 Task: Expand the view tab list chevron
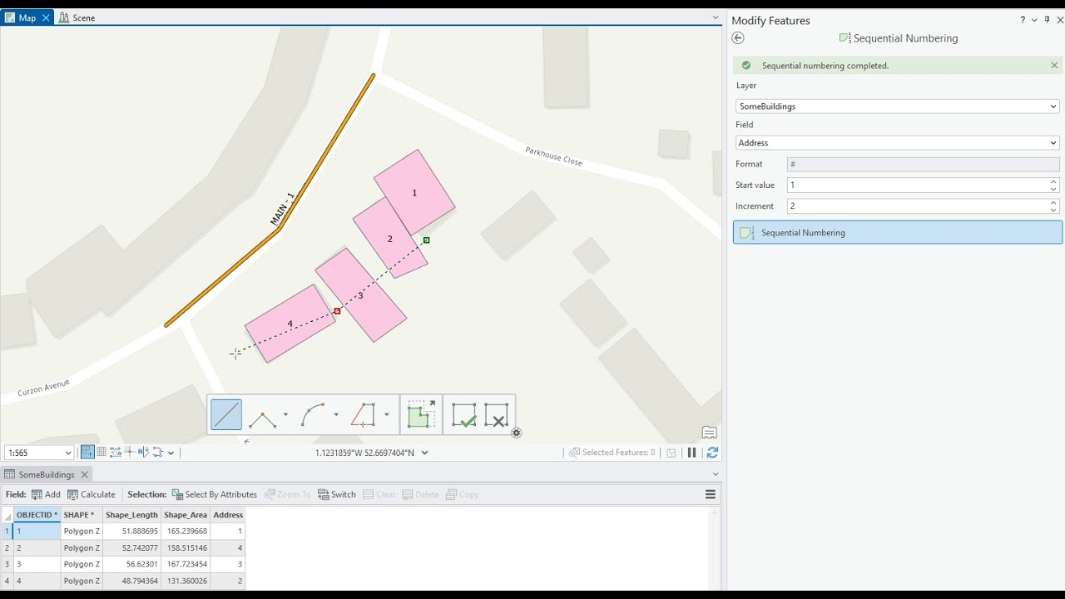click(716, 17)
